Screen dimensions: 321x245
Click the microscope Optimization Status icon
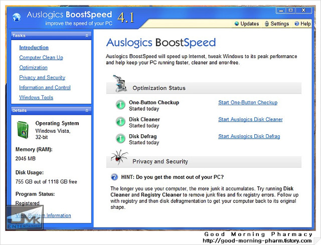click(119, 84)
